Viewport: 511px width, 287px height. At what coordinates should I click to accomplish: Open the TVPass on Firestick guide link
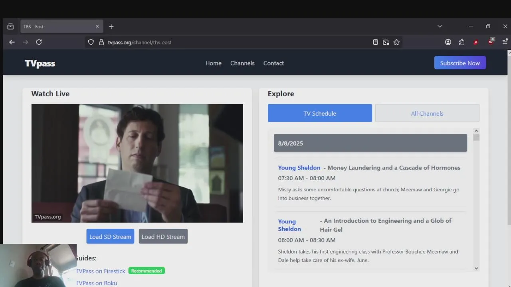(101, 271)
